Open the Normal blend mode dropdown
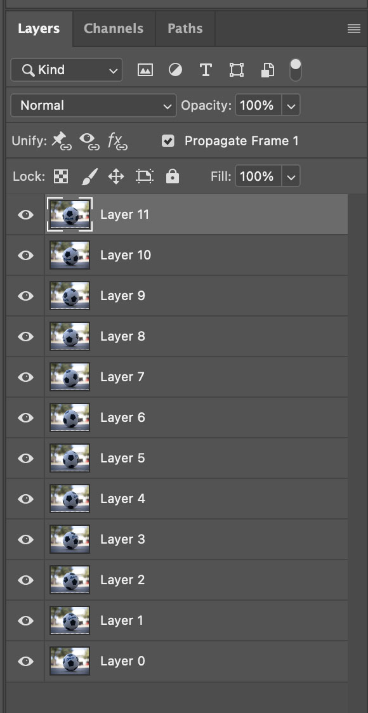The width and height of the screenshot is (368, 713). 93,105
